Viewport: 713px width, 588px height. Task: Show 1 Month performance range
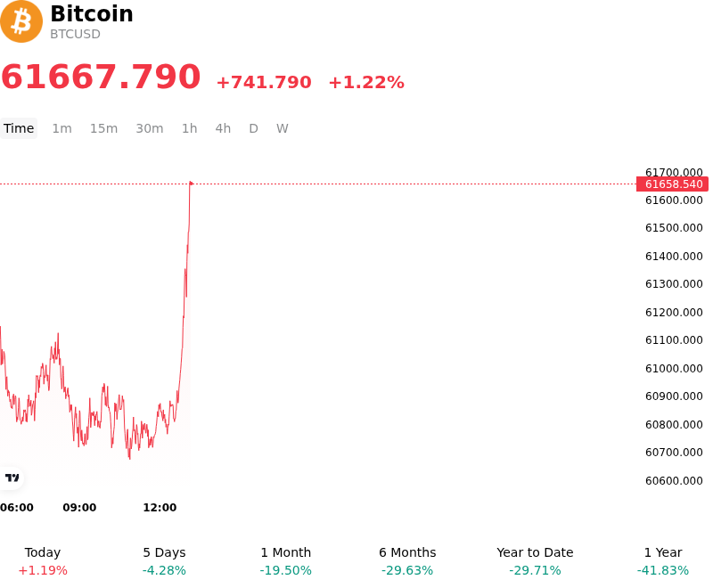coord(285,561)
